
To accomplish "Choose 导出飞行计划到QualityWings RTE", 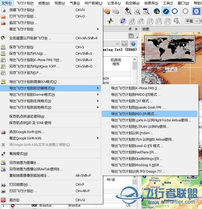I will [150, 159].
